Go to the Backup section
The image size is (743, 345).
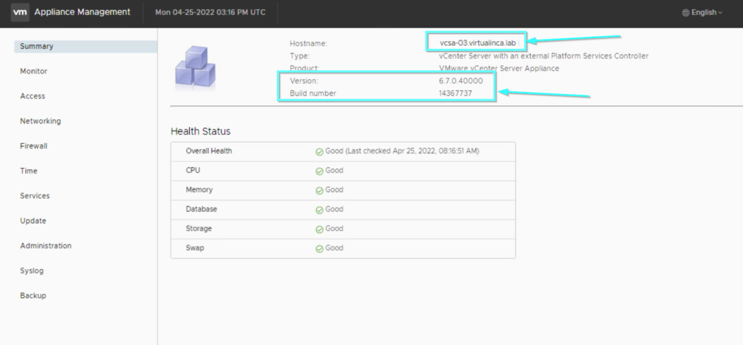point(33,295)
